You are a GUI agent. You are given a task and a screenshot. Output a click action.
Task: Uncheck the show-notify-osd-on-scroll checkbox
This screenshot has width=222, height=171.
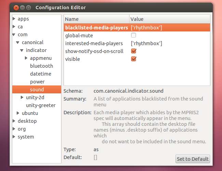tap(134, 51)
